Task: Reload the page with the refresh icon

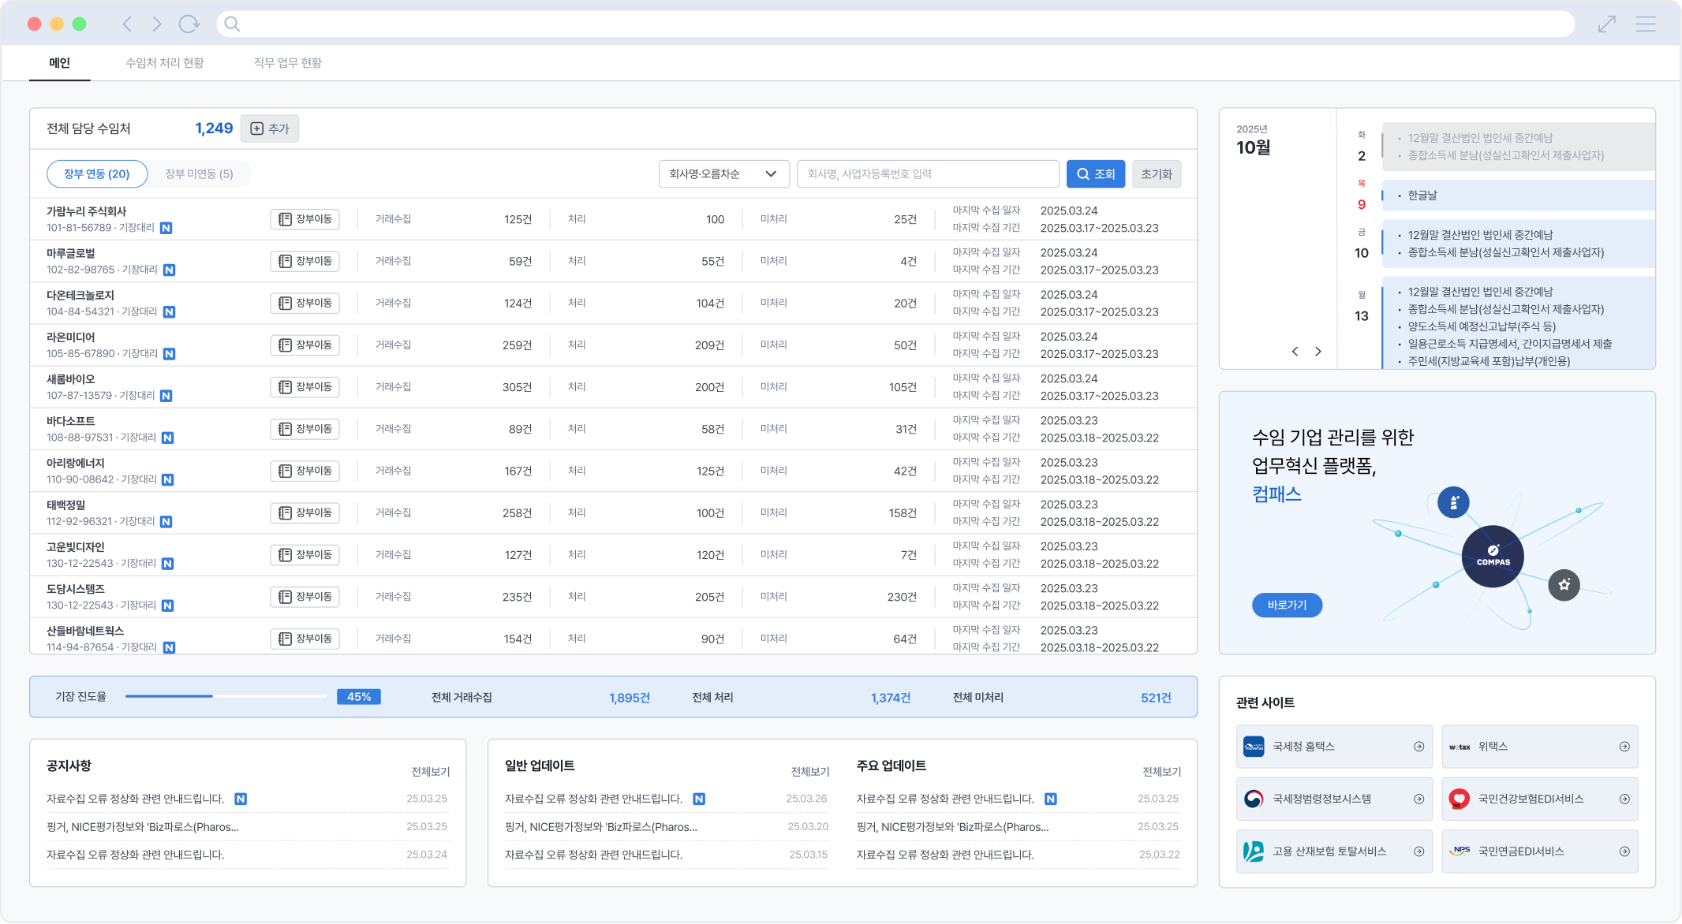Action: tap(189, 24)
